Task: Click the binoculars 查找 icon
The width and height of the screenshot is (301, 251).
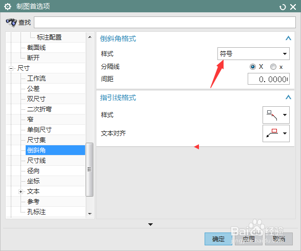Action: coord(11,23)
